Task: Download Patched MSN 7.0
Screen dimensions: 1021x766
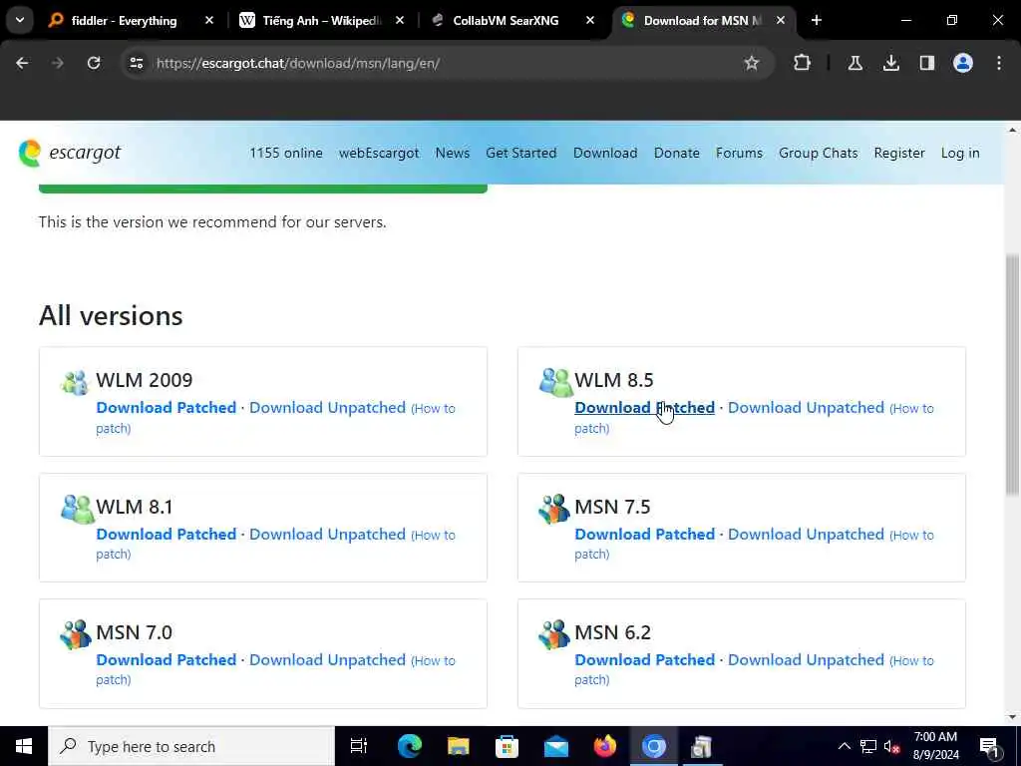Action: coord(167,660)
